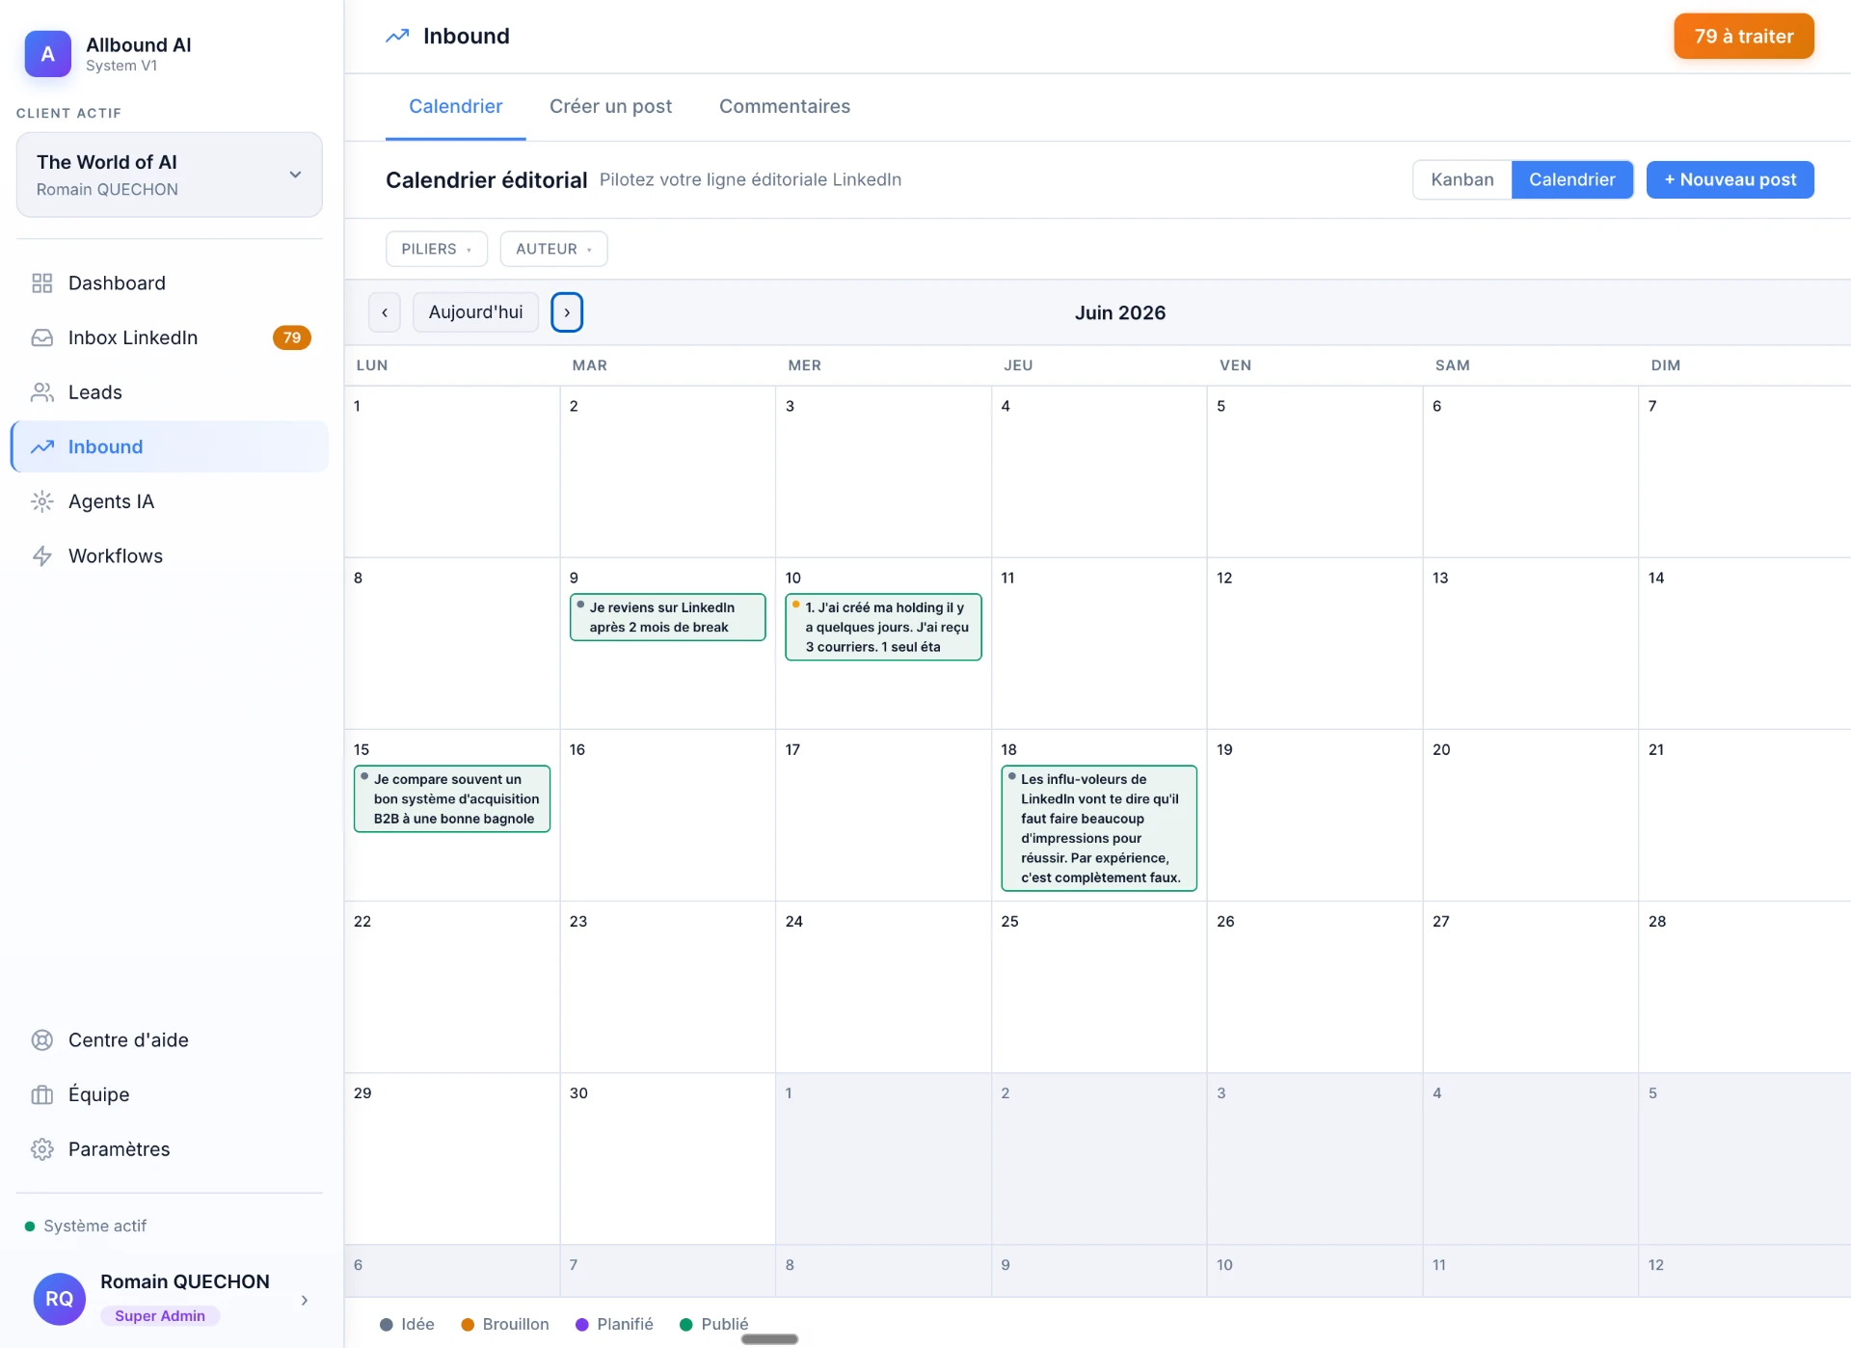
Task: Click the Inbound header trend icon
Action: [397, 36]
